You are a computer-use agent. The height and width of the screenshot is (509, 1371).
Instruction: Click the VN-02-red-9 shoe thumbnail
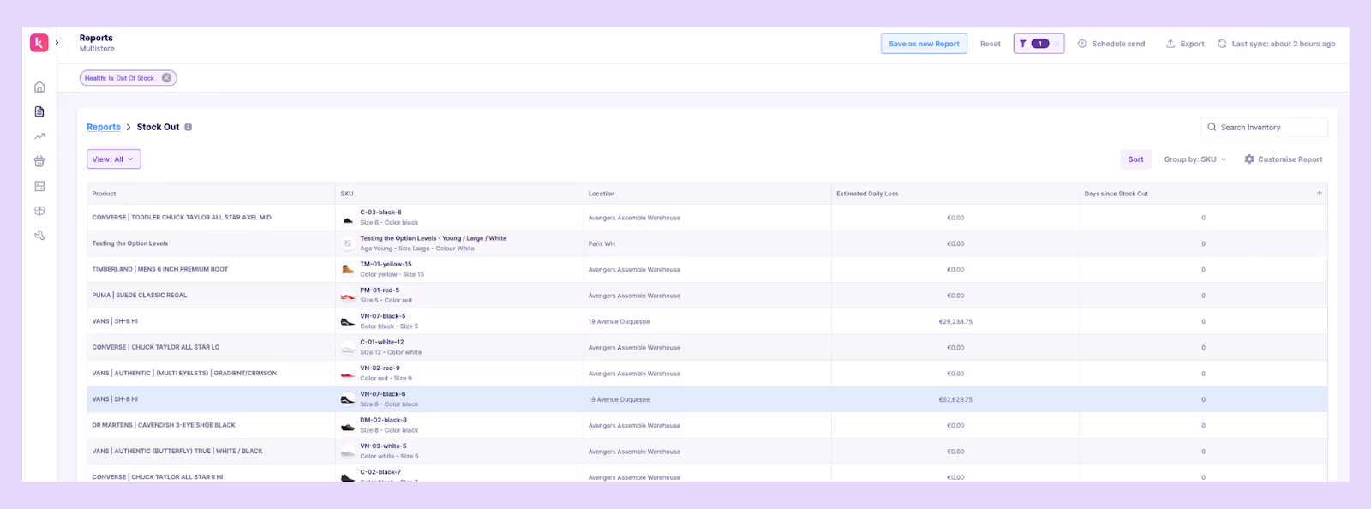[x=348, y=374]
